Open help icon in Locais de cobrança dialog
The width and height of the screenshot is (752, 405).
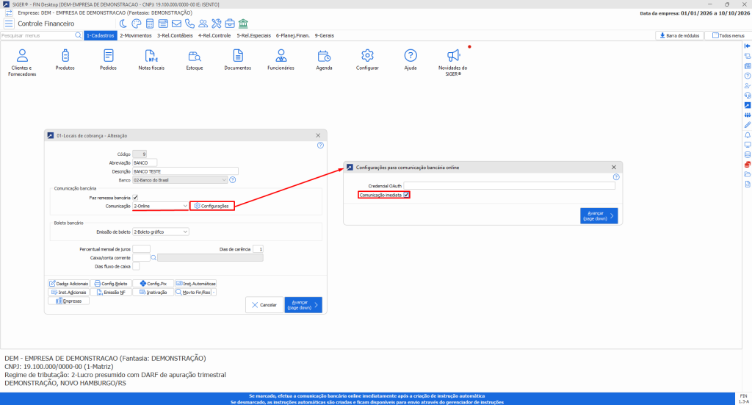(x=320, y=146)
